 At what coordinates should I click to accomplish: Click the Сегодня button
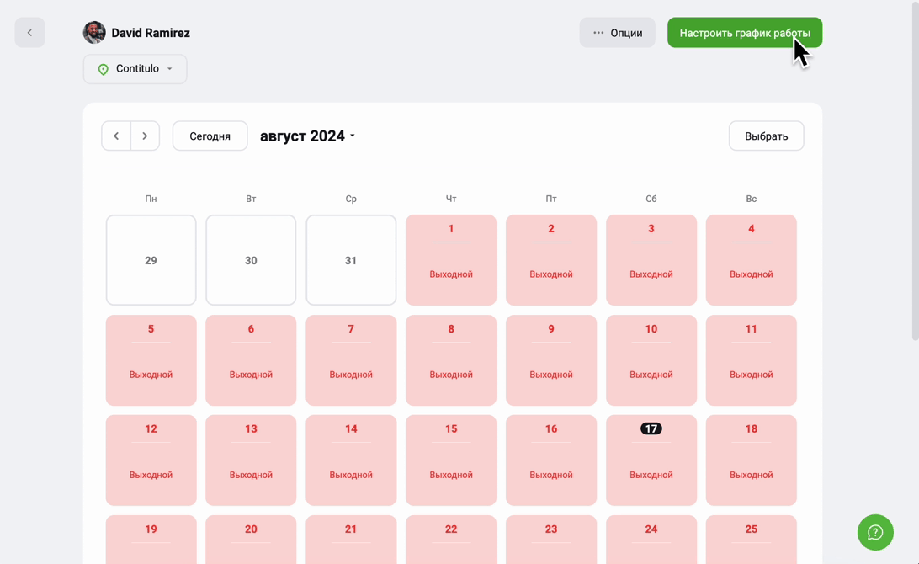[x=210, y=136]
